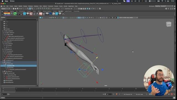Open the Window menu in the macOS menu bar
The height and width of the screenshot is (100, 177).
point(12,1)
